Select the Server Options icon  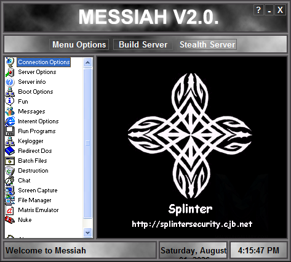[x=10, y=72]
